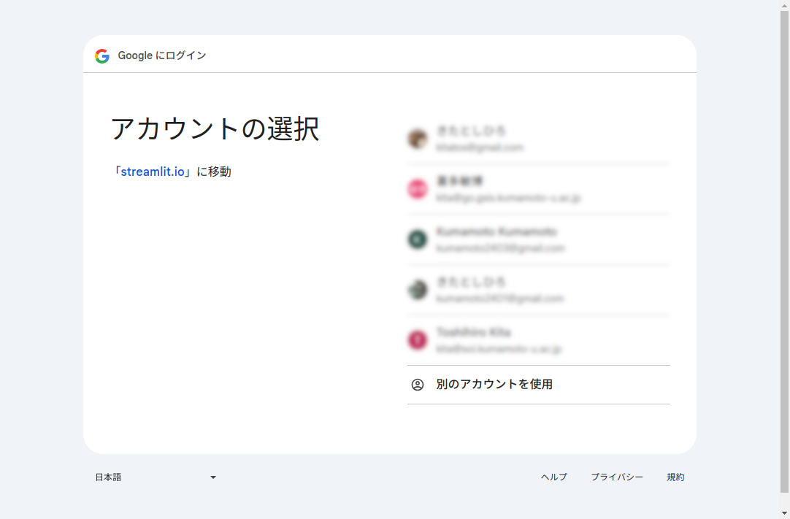
Task: Click the brown photo avatar of the first account
Action: (418, 139)
